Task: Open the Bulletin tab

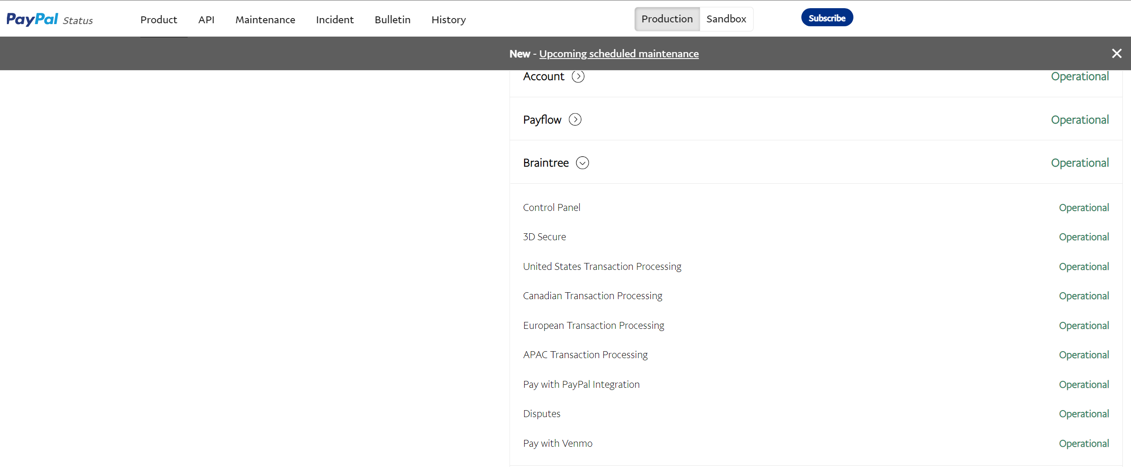Action: click(392, 20)
